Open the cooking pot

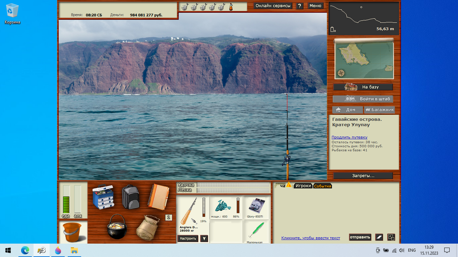[x=117, y=227]
